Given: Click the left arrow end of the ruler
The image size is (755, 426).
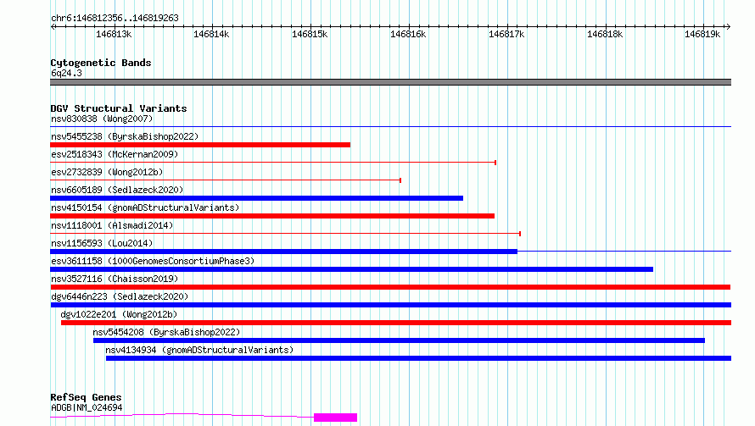Looking at the screenshot, I should pos(53,26).
